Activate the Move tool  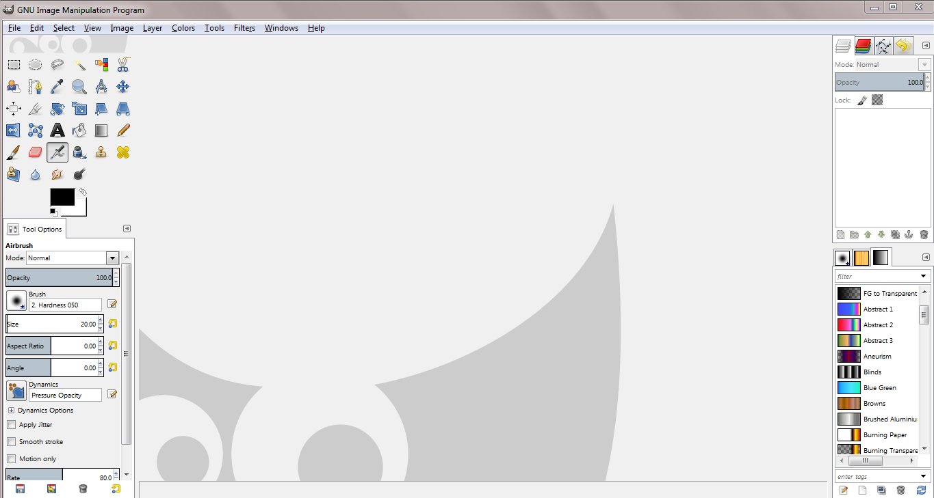[x=123, y=87]
